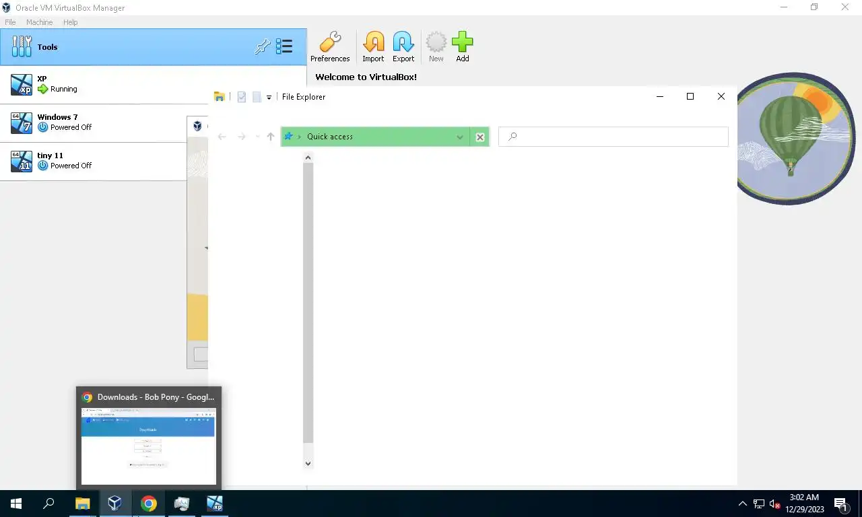Show hidden system tray icons
Viewport: 862px width, 517px height.
pos(743,504)
